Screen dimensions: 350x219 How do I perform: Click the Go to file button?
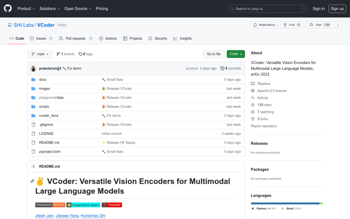214,54
